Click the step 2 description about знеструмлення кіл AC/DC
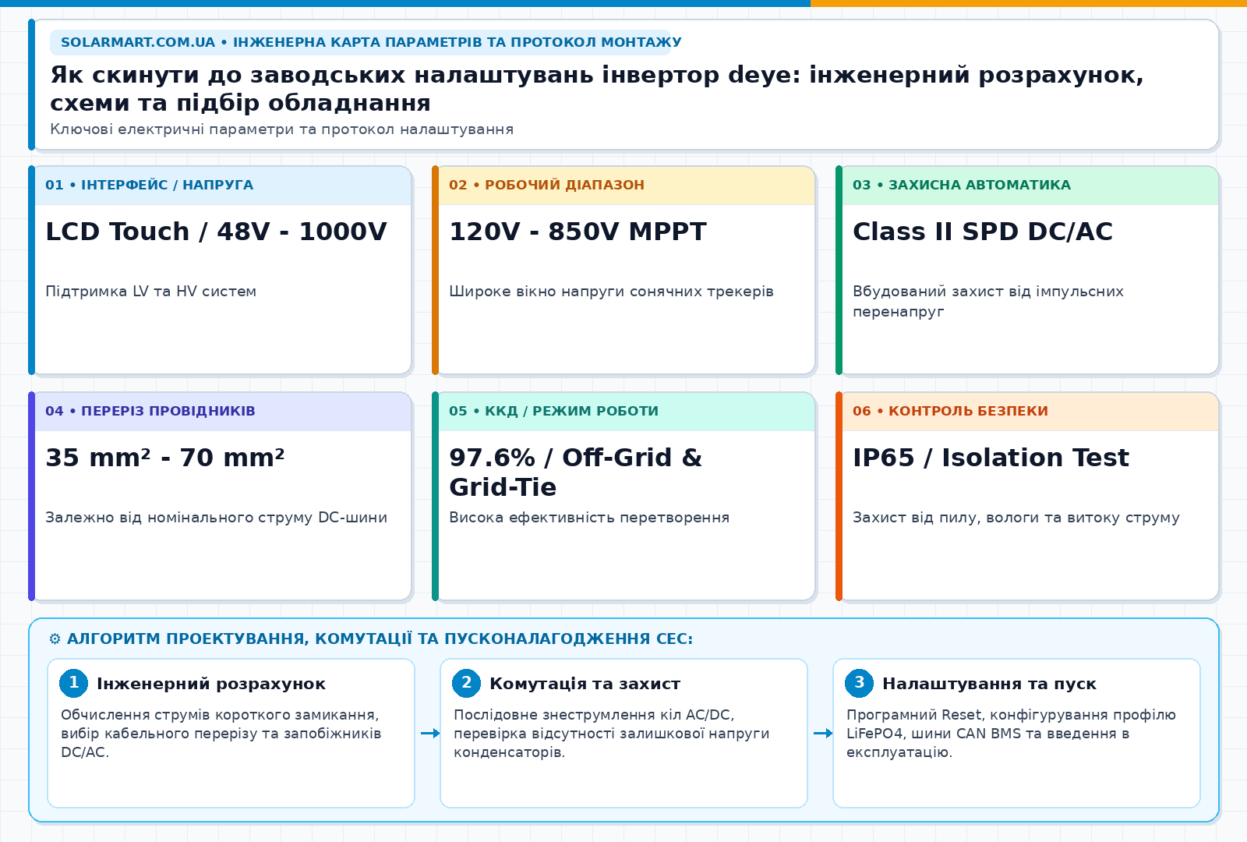Screen dimensions: 1247x842 tap(612, 734)
